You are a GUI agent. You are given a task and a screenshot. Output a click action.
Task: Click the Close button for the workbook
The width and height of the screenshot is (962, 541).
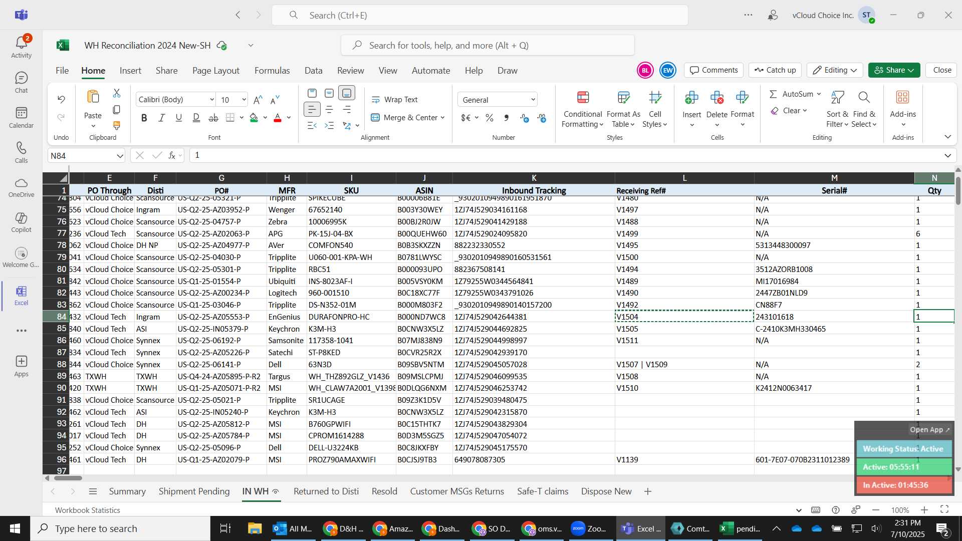tap(942, 70)
